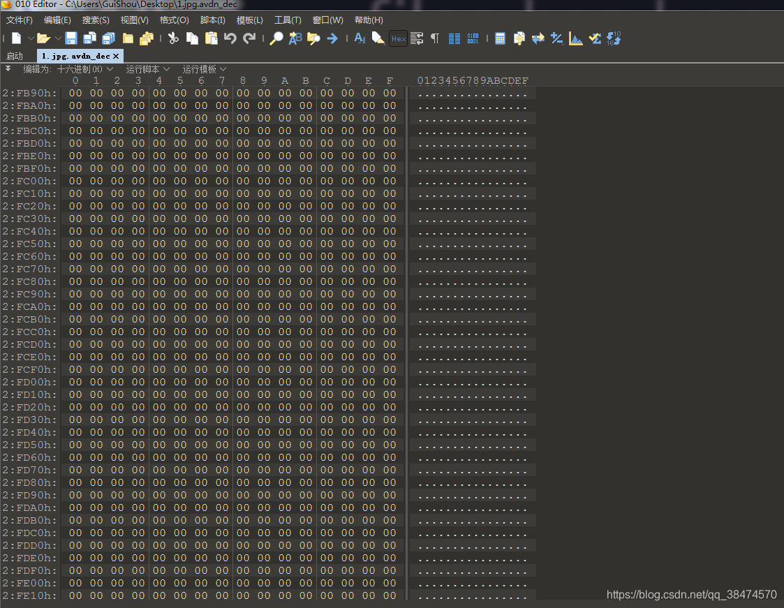Open the 脚本(I) menu
The width and height of the screenshot is (784, 608).
coord(212,20)
